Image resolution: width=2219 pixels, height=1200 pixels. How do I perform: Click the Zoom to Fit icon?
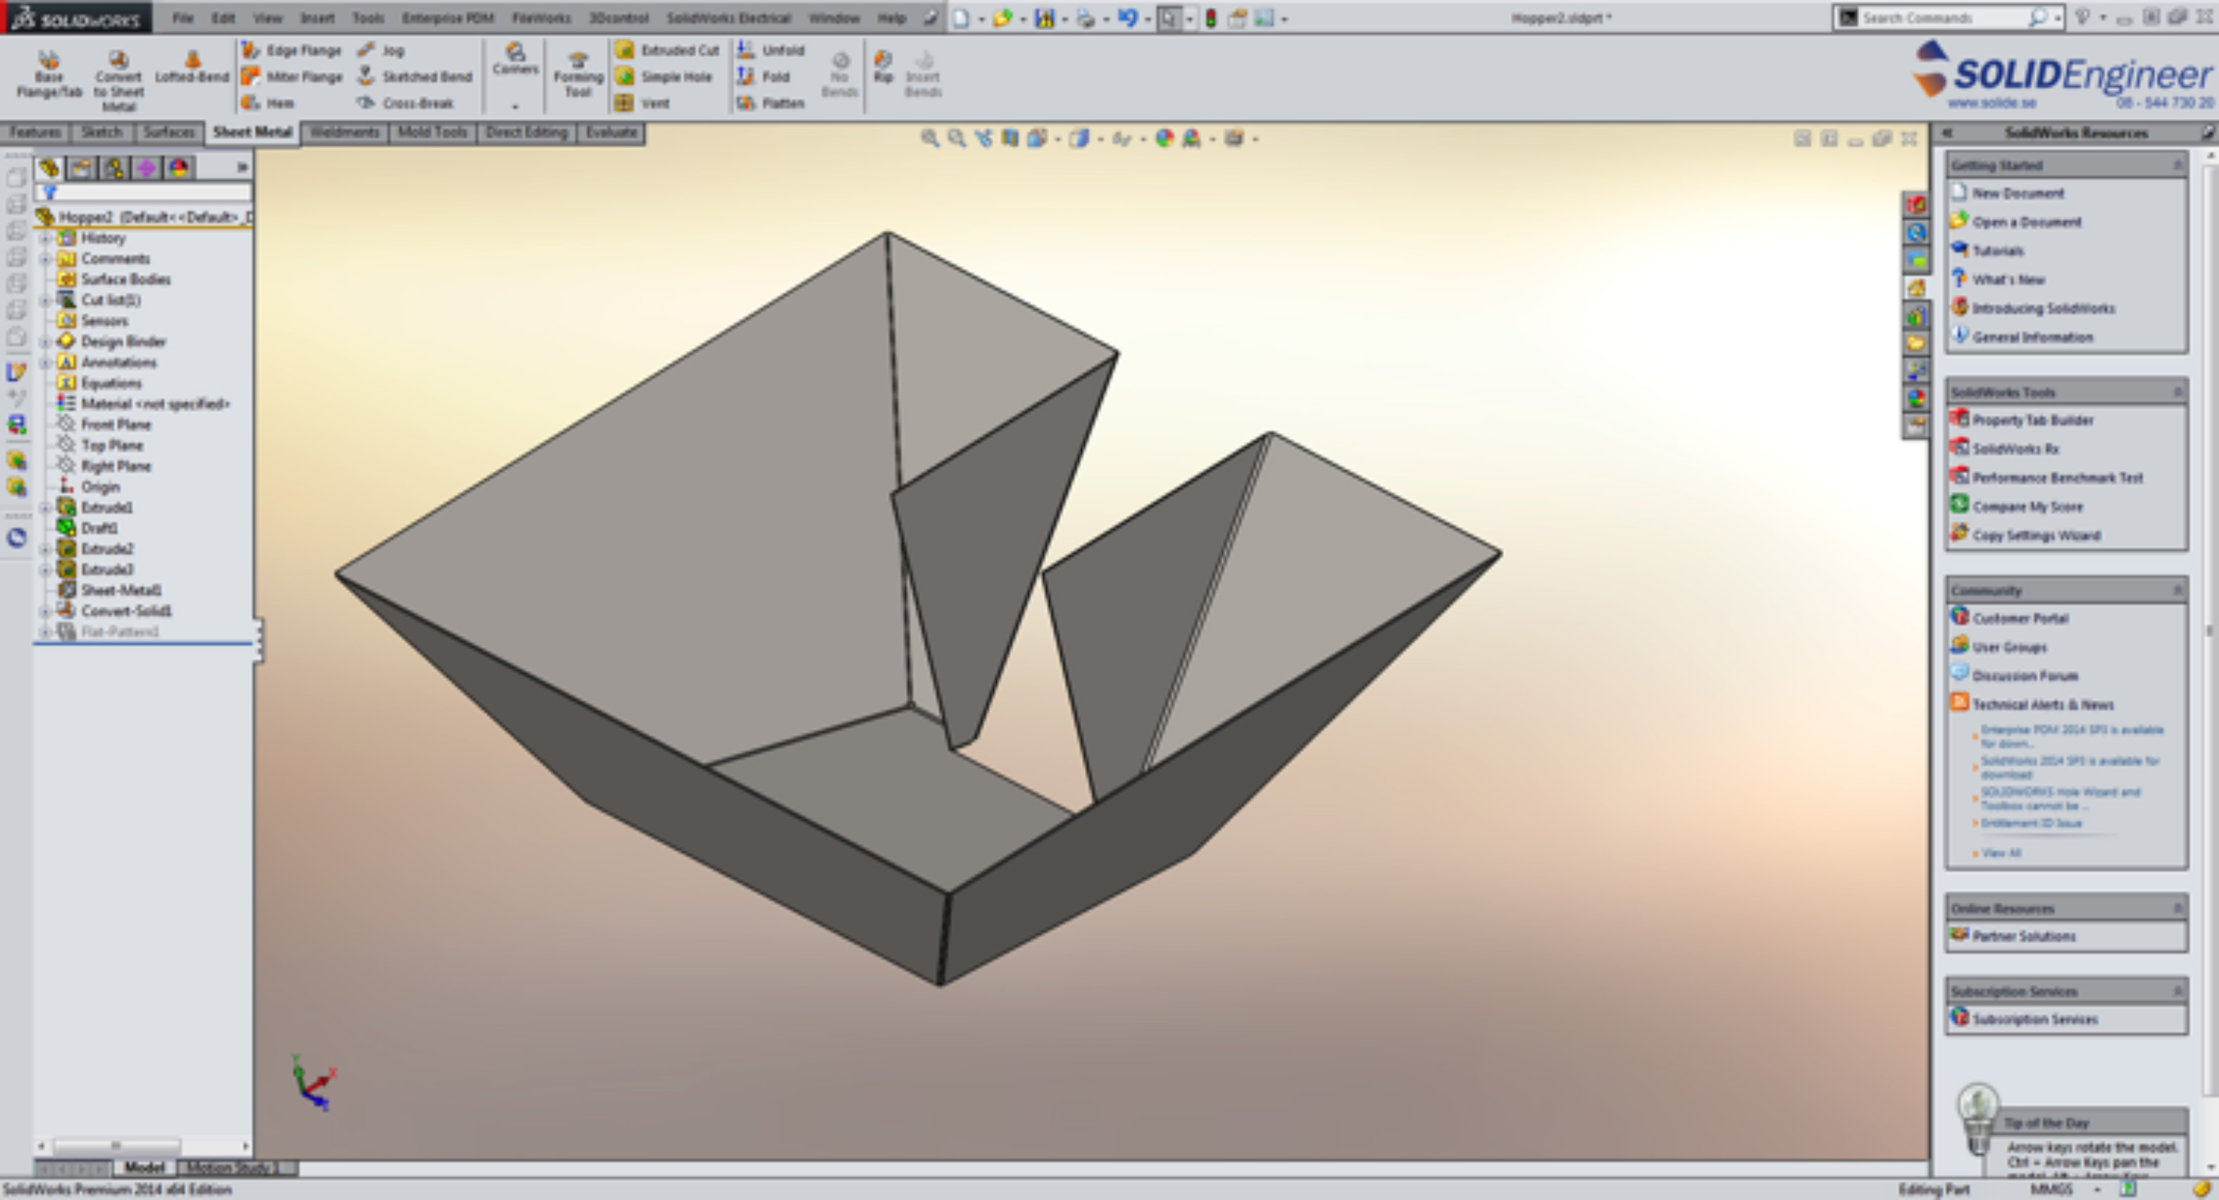(x=929, y=139)
